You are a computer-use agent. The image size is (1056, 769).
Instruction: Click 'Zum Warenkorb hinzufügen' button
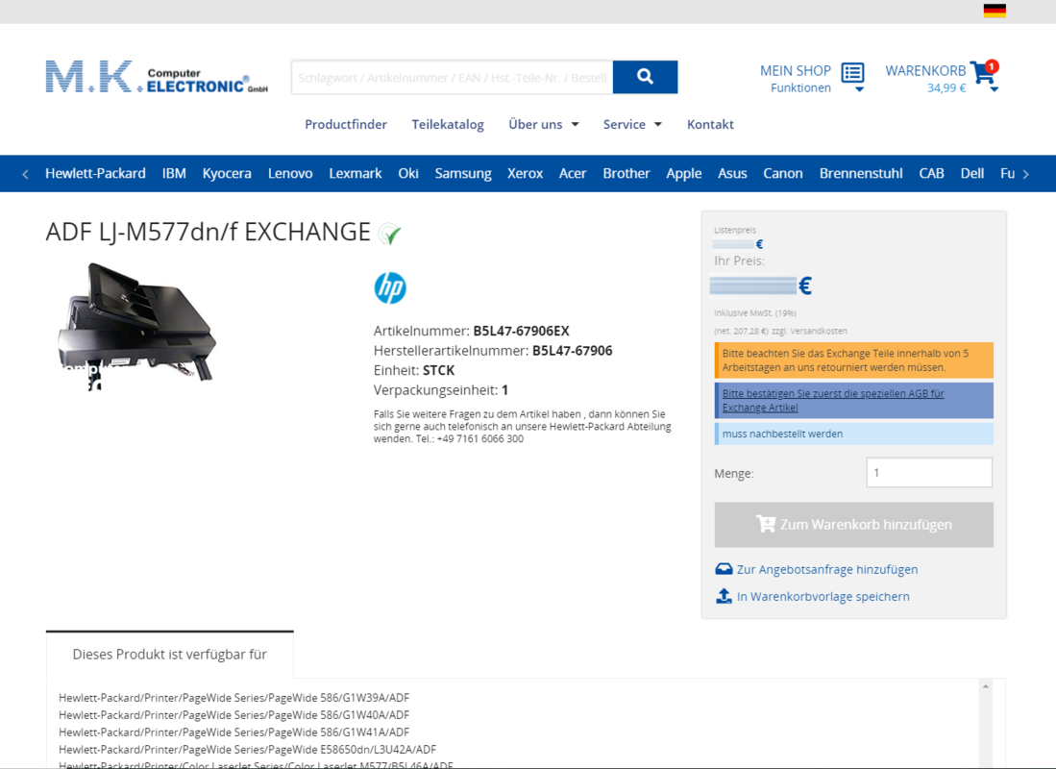[853, 524]
